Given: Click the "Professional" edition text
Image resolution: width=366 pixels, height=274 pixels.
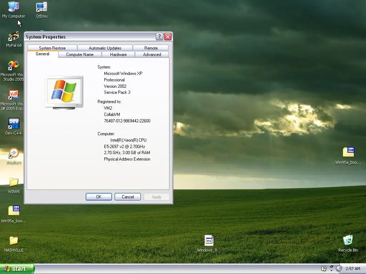Looking at the screenshot, I should pyautogui.click(x=114, y=80).
